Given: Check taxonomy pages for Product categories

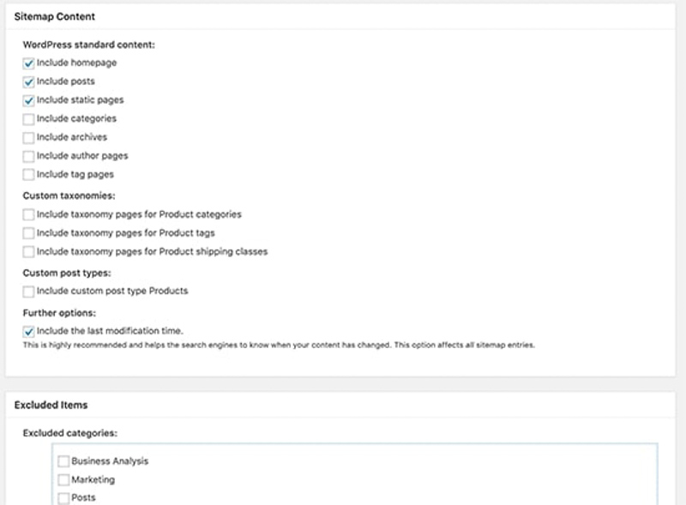Looking at the screenshot, I should pyautogui.click(x=29, y=214).
